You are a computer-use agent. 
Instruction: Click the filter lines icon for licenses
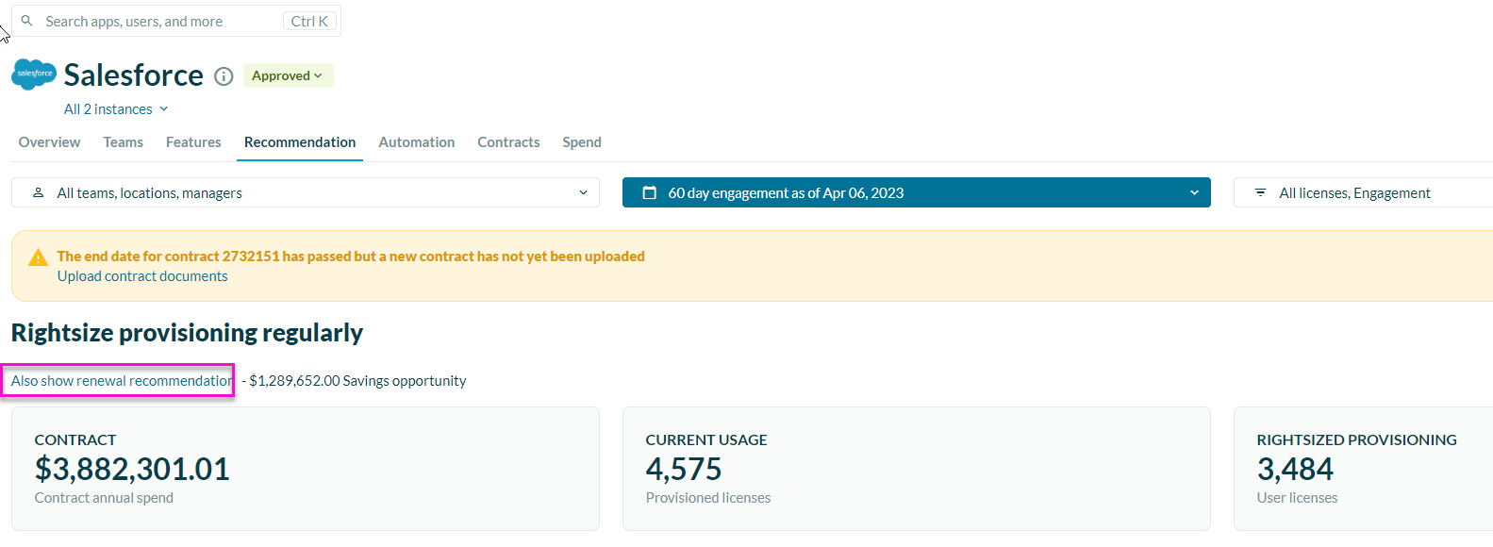pos(1260,192)
